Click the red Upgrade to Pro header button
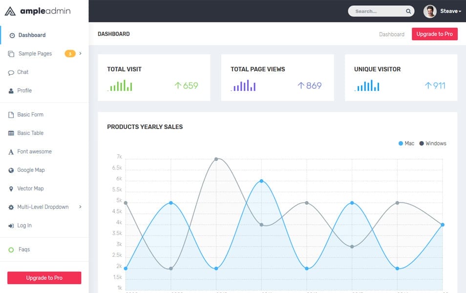 click(434, 34)
